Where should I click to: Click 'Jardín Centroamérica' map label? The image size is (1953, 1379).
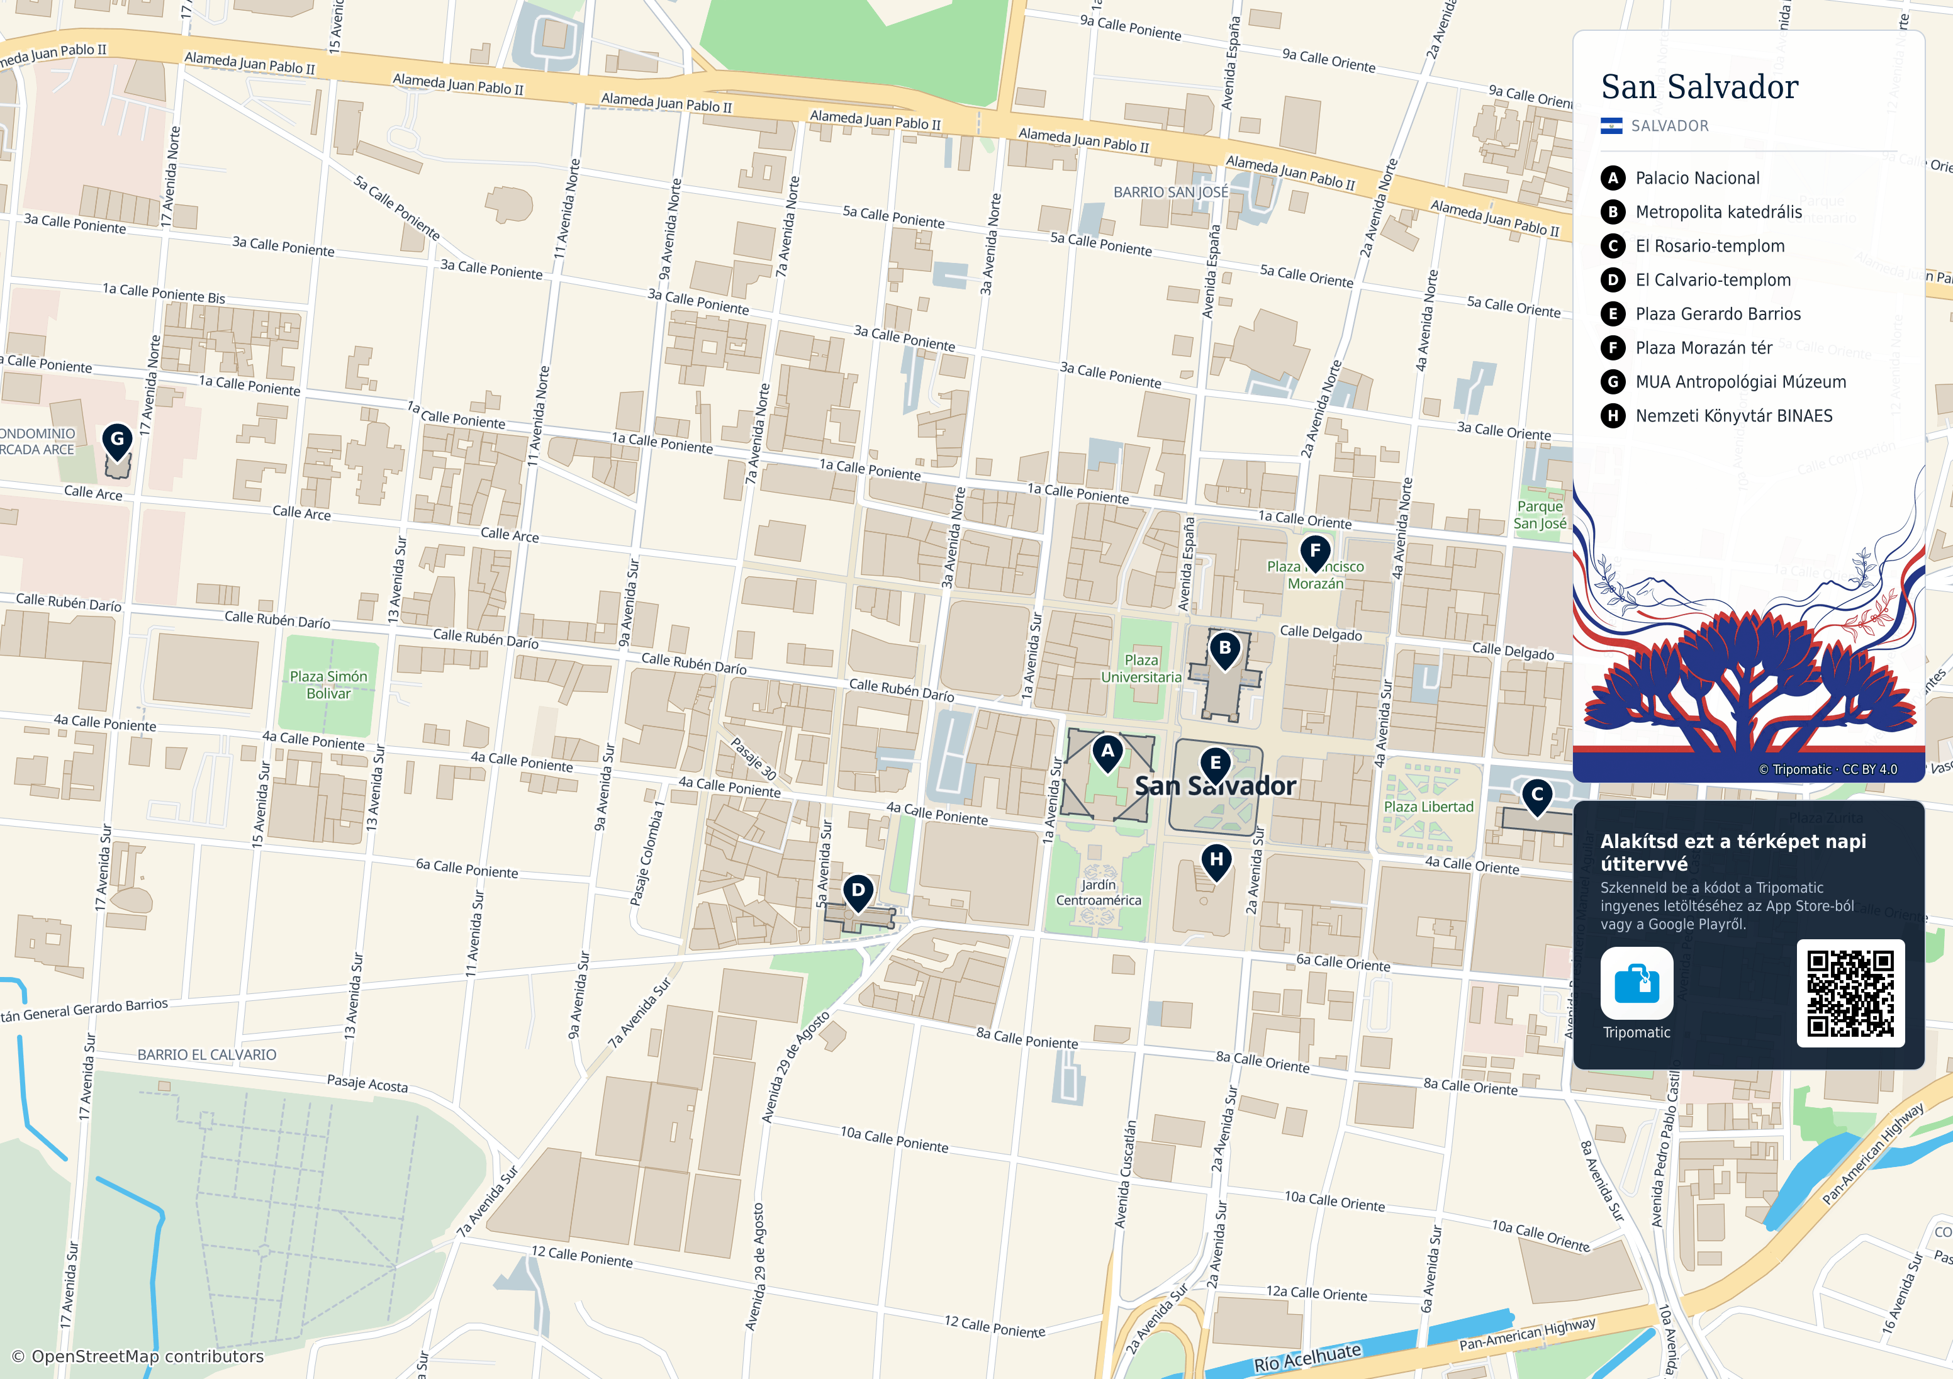[x=1098, y=893]
